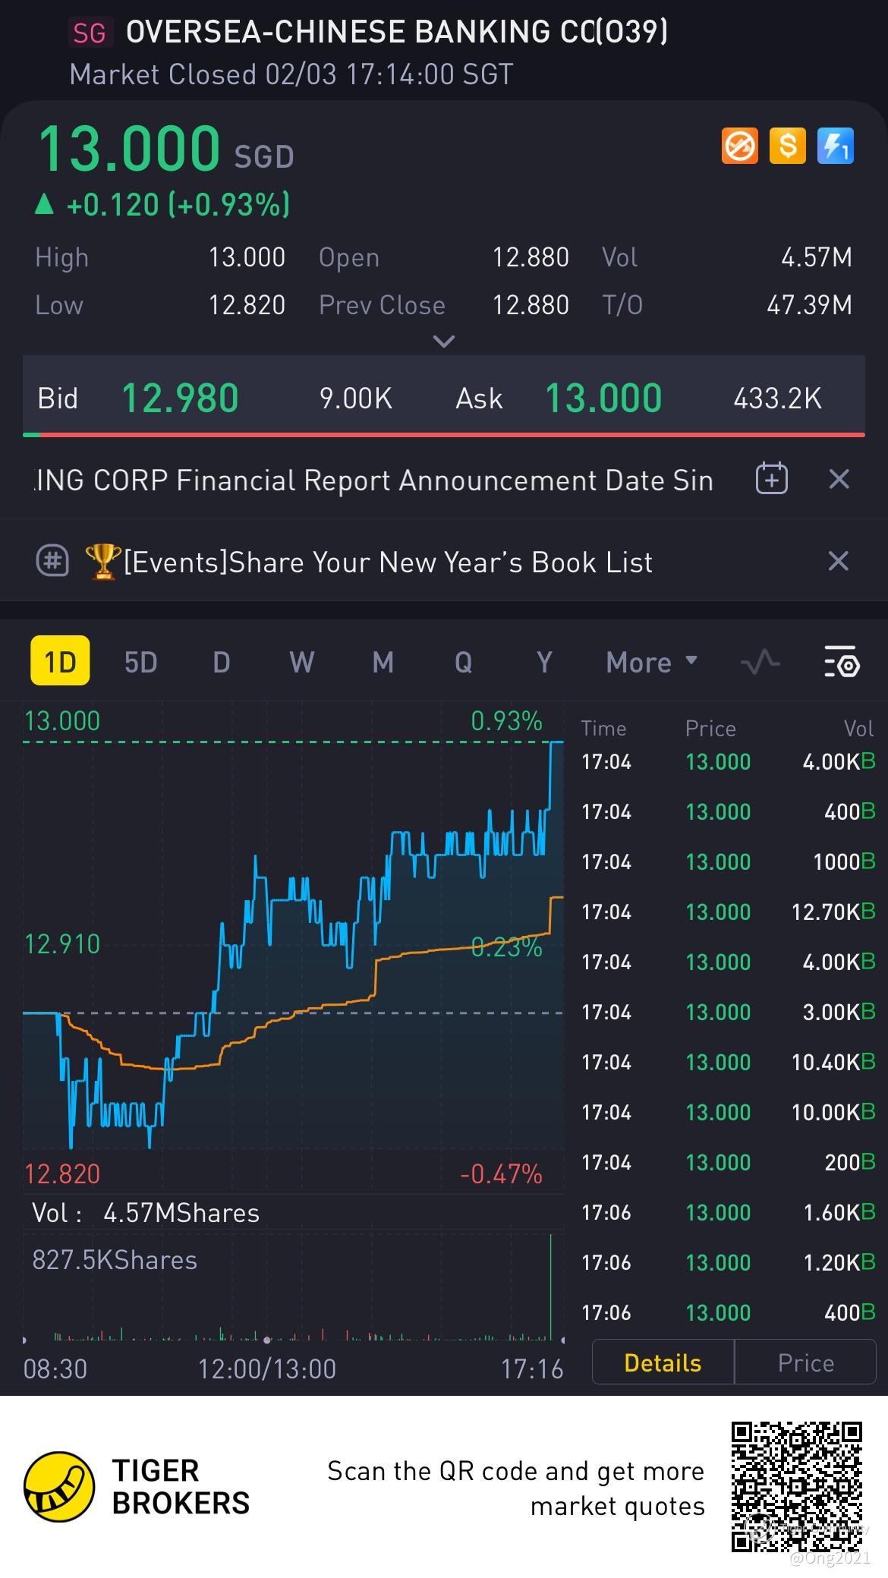Tap the Prev Close value 12.880
Screen dimensions: 888x1578
click(531, 305)
